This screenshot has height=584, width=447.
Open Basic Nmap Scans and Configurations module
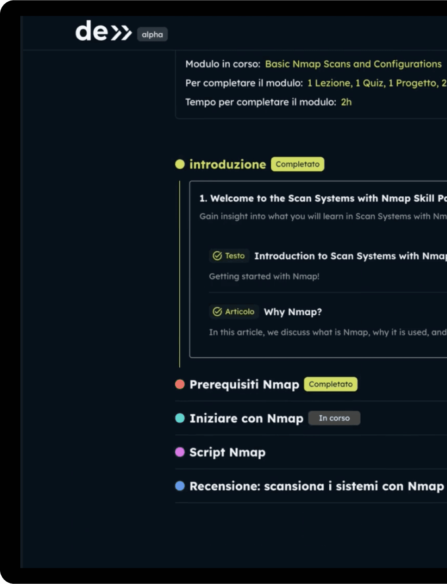[353, 64]
